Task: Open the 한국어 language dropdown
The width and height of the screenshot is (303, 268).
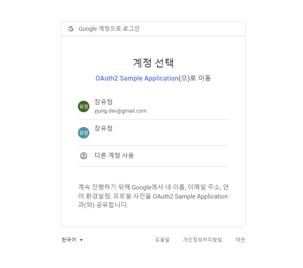Action: pyautogui.click(x=72, y=240)
